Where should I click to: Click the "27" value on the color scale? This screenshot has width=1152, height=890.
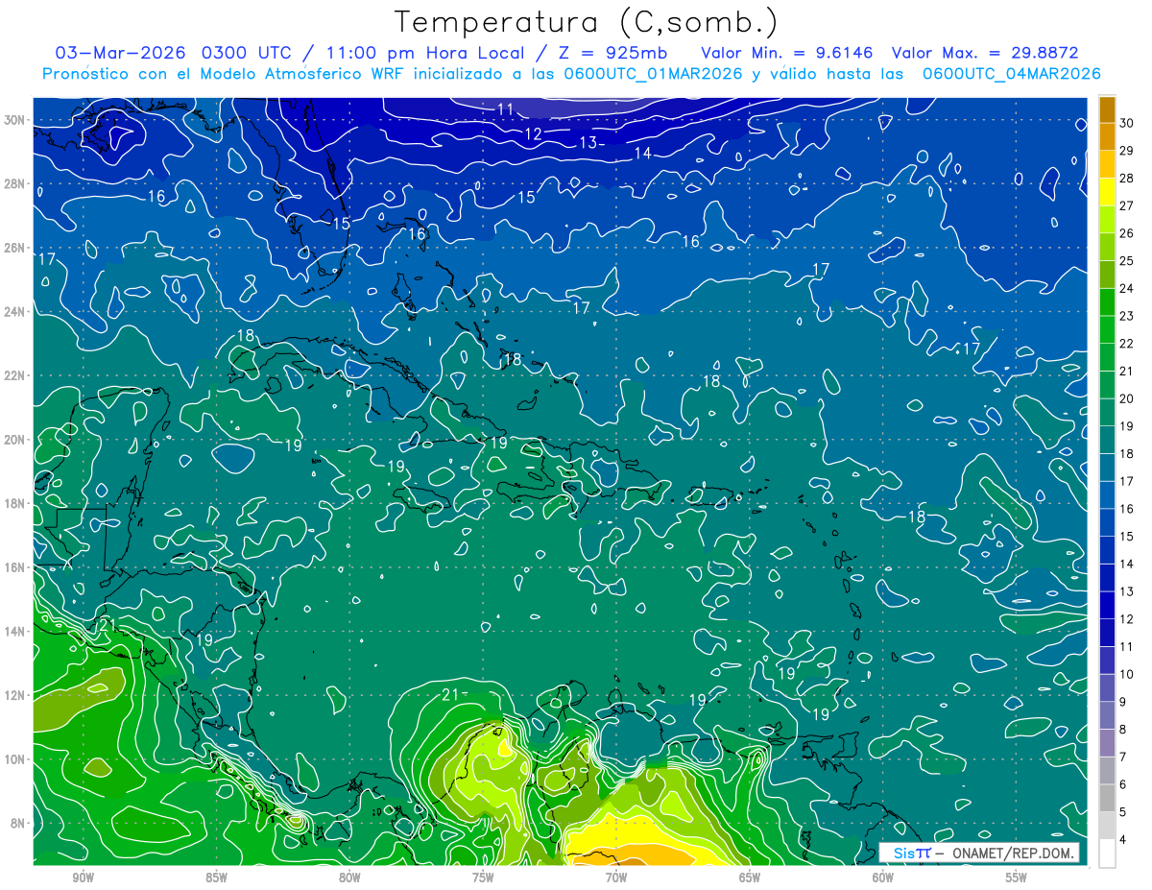point(1127,205)
